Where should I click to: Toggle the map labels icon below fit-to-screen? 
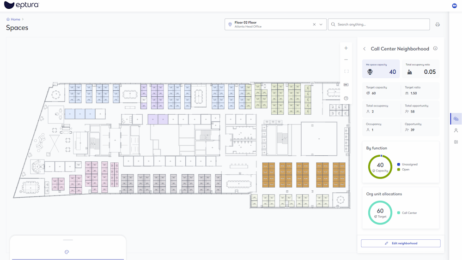click(x=346, y=85)
